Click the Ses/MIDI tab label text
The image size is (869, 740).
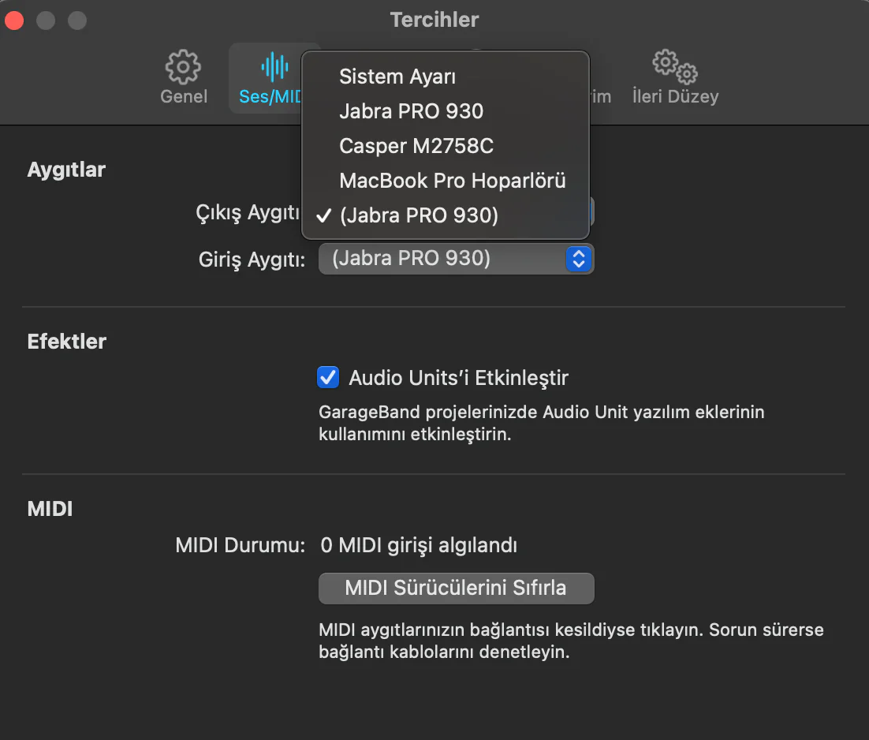(270, 97)
